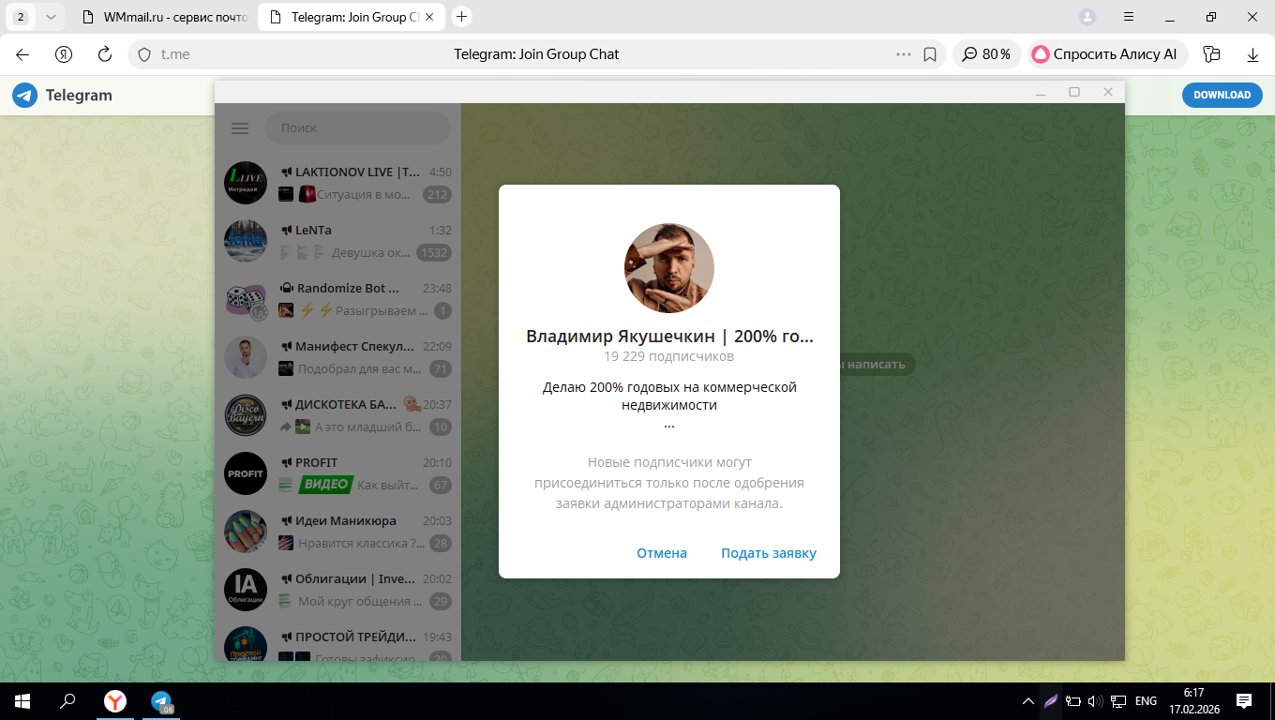Open the browser main menu icon
Screen dimensions: 1275x720
pyautogui.click(x=1129, y=16)
